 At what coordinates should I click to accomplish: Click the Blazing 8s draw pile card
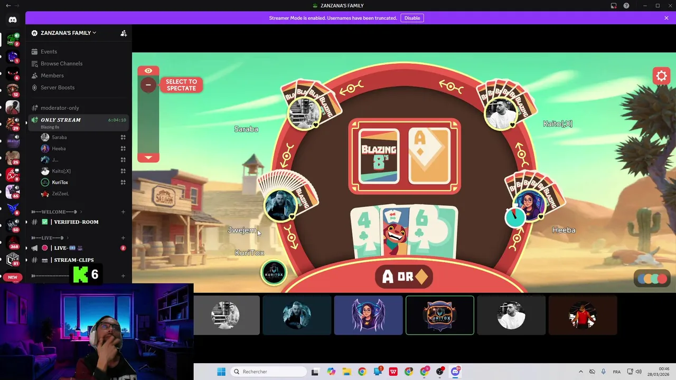[x=379, y=156]
